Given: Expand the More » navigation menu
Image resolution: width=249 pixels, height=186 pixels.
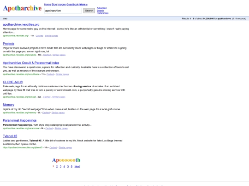Looking at the screenshot, I should [x=83, y=5].
